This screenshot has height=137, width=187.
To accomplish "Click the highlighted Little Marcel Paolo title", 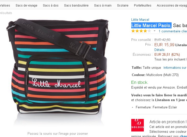I will tap(151, 25).
